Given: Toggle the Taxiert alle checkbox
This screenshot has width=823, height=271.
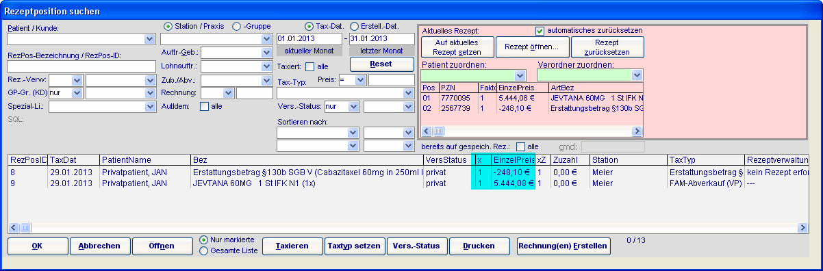Looking at the screenshot, I should pos(309,66).
